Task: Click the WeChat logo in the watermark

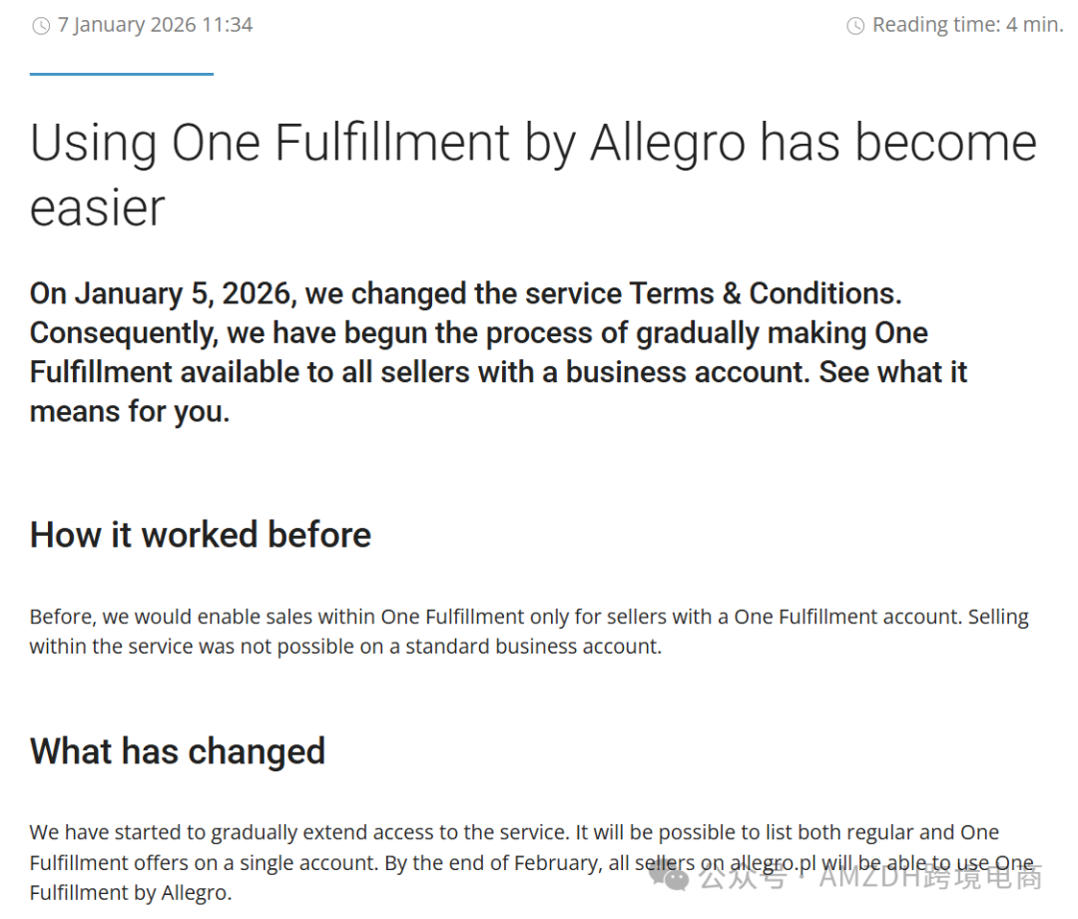Action: coord(668,876)
